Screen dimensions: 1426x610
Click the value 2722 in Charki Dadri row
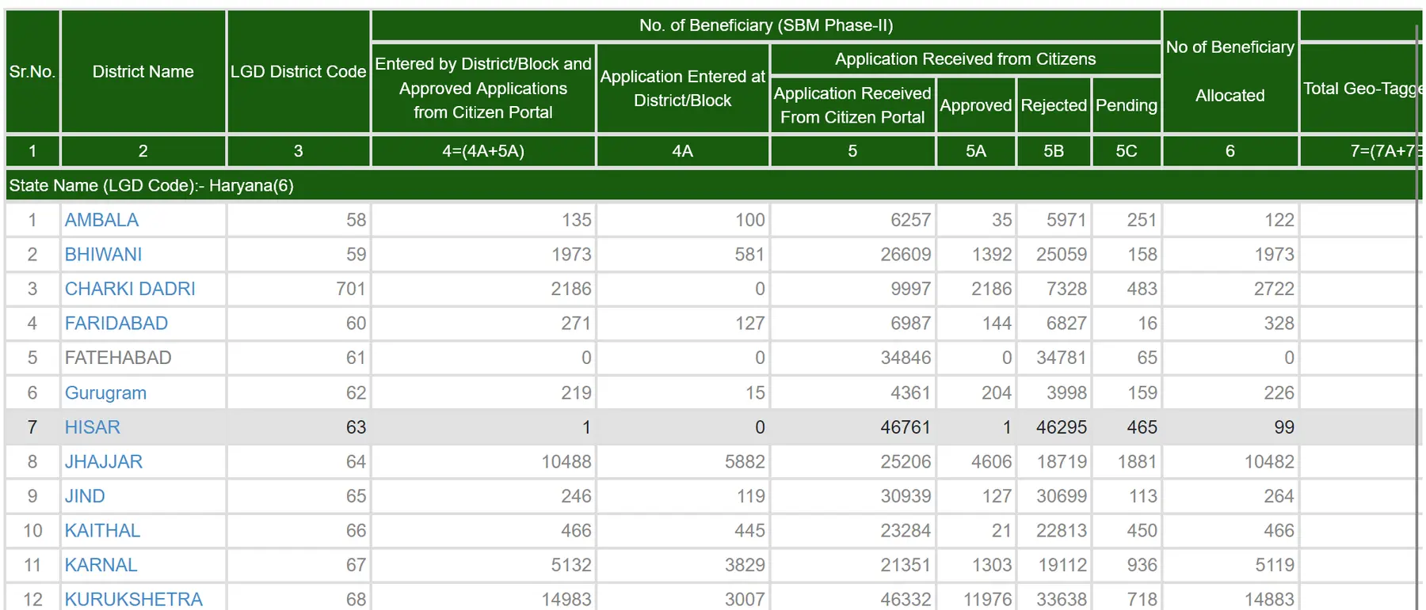click(1274, 289)
